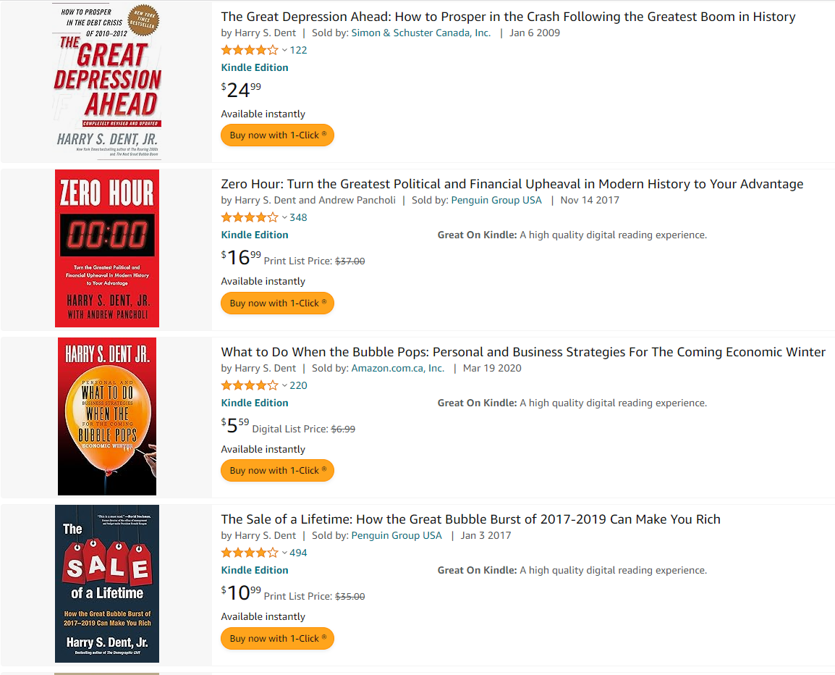Screen dimensions: 835x675
Task: Open Simon & Schuster Canada seller link
Action: click(x=420, y=33)
